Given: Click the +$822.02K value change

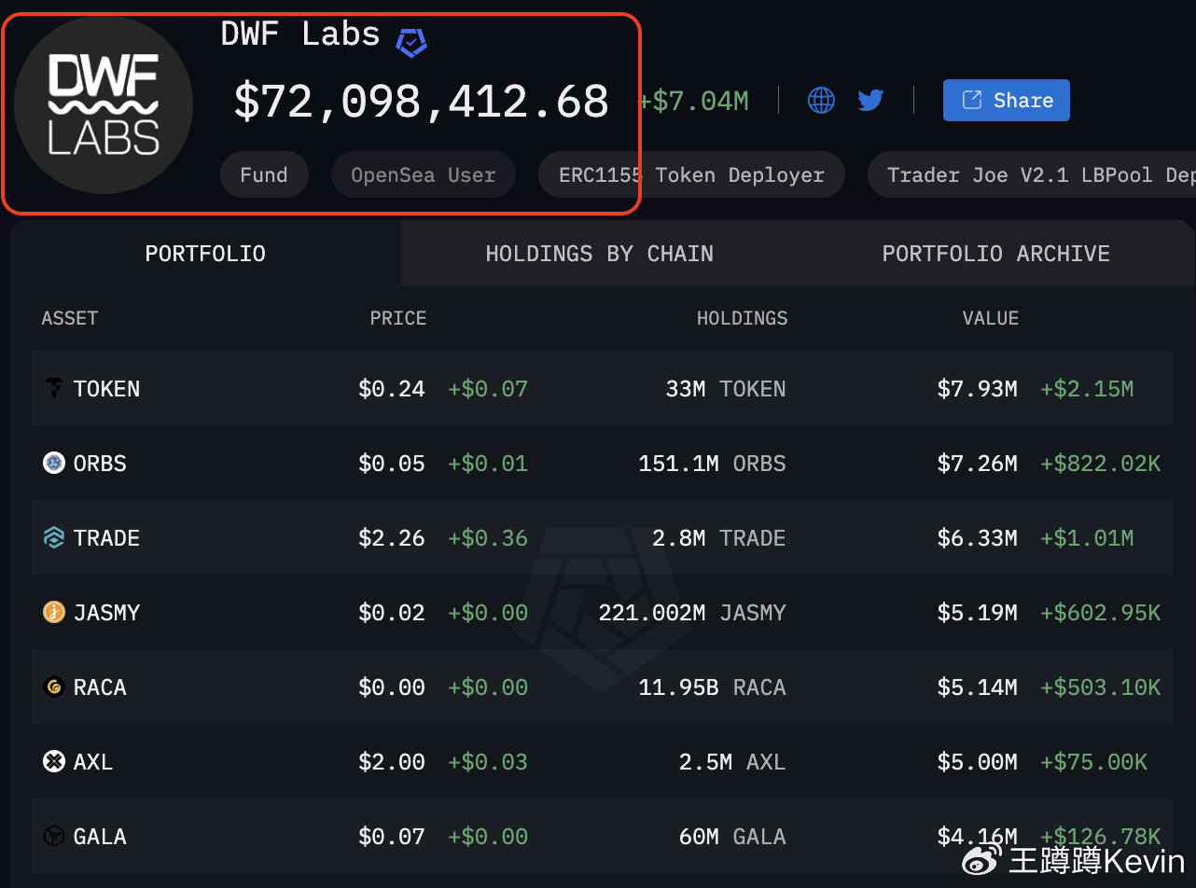Looking at the screenshot, I should [x=1101, y=464].
